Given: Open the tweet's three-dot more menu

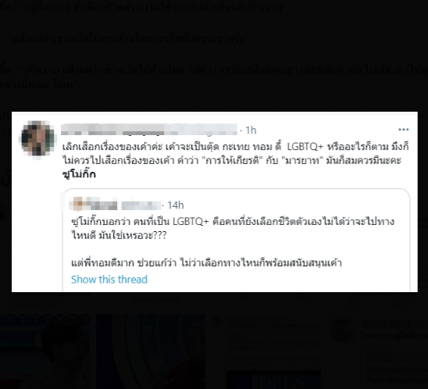Looking at the screenshot, I should click(x=404, y=130).
